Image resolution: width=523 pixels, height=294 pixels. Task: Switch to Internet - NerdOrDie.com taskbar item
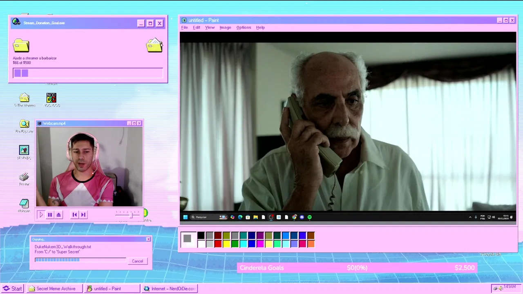click(170, 289)
